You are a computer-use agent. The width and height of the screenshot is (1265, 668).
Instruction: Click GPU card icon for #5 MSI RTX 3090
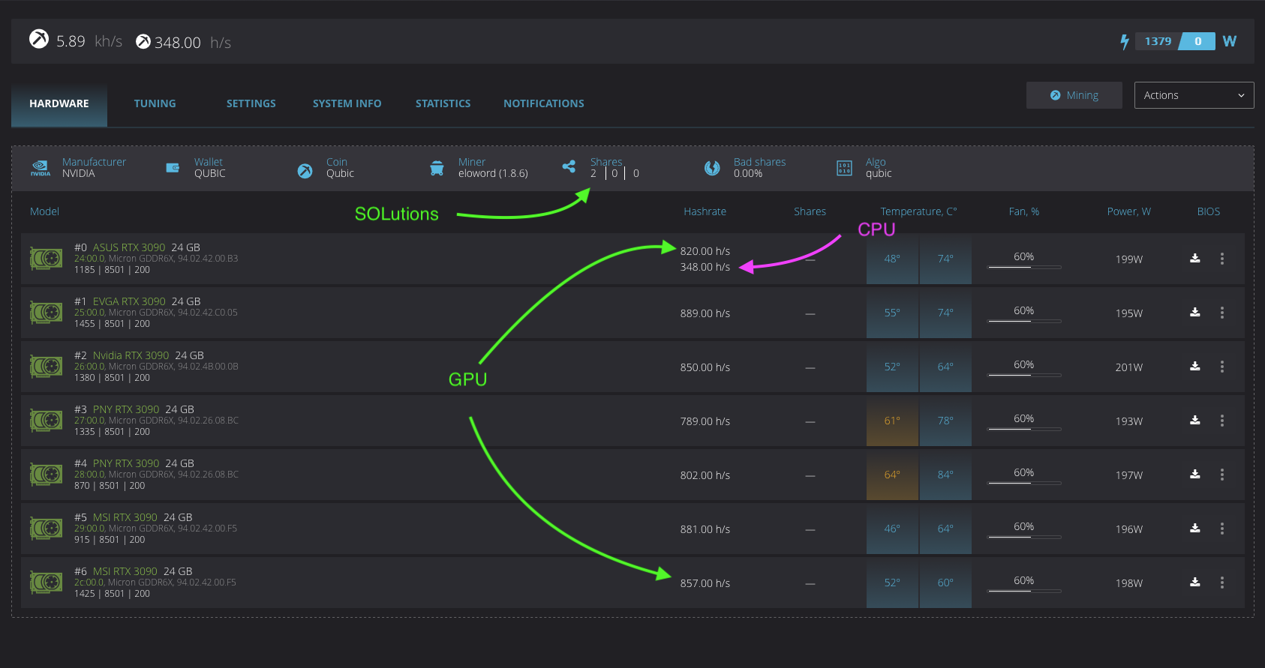pos(46,529)
